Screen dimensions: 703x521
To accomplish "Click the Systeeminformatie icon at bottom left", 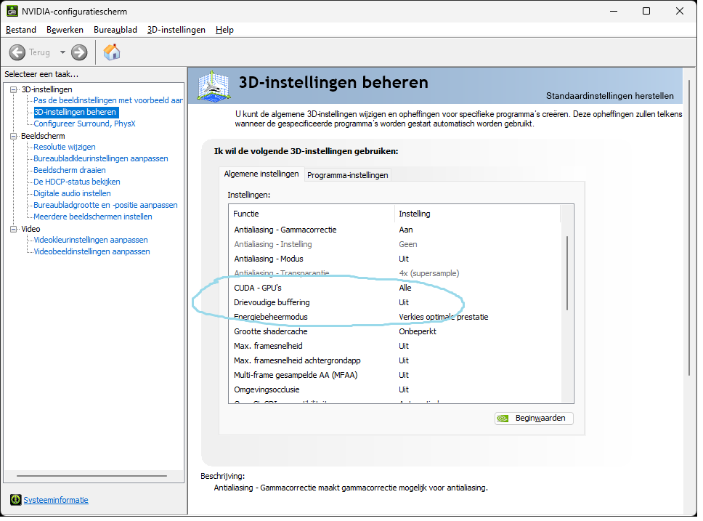I will pos(16,500).
